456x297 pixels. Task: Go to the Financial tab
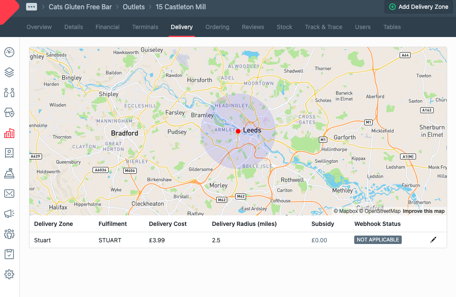point(107,27)
